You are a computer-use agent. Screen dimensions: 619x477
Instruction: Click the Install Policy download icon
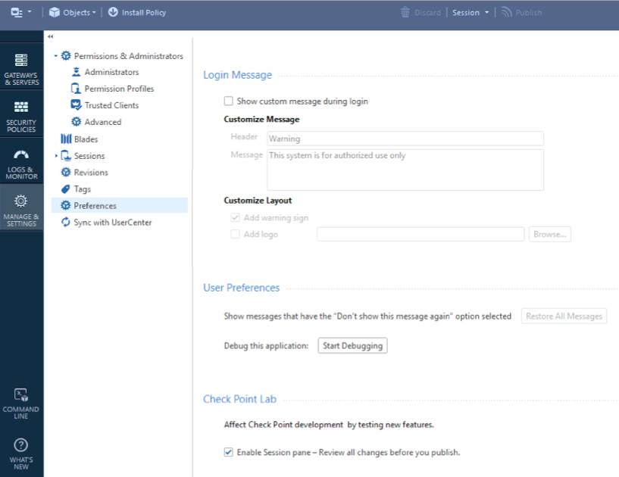click(x=113, y=12)
